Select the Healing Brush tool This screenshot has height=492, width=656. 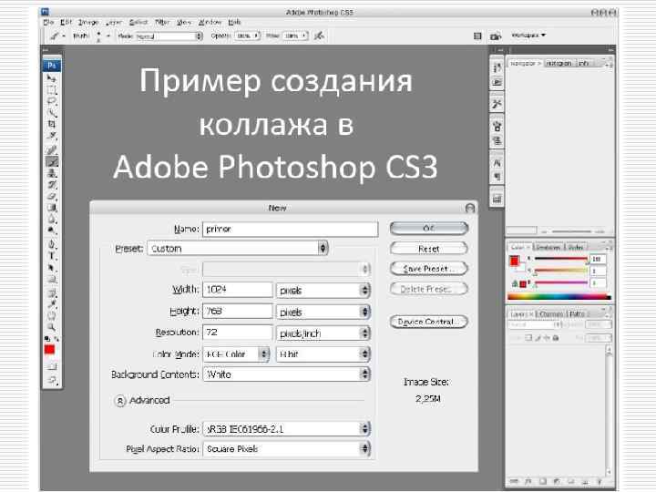click(x=51, y=149)
